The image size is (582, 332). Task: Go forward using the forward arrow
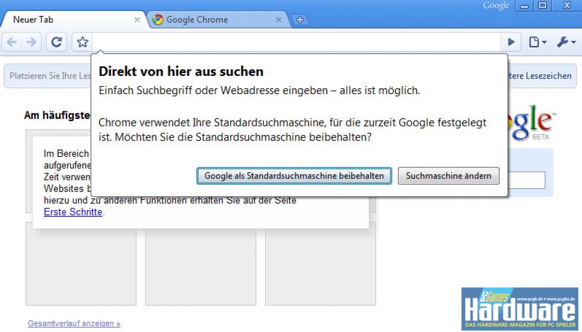31,42
